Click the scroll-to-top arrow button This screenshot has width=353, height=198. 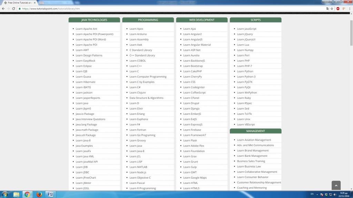[336, 185]
